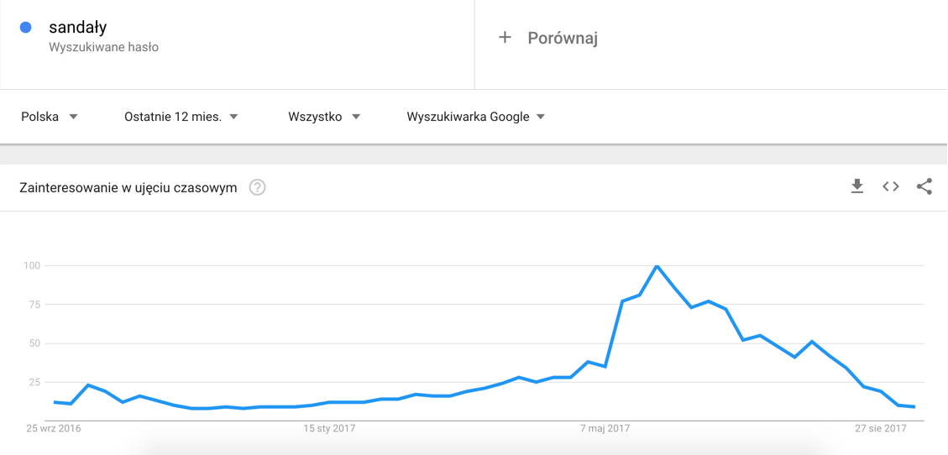This screenshot has width=948, height=455.
Task: Click the Zainteresowanie w ujęciu czasowym heading
Action: (128, 187)
